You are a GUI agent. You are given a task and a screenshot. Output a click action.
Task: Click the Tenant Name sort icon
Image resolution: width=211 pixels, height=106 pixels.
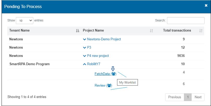(77, 31)
